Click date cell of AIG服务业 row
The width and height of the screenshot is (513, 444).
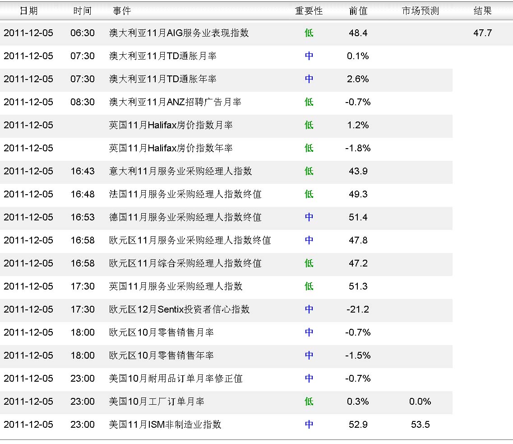pyautogui.click(x=28, y=33)
